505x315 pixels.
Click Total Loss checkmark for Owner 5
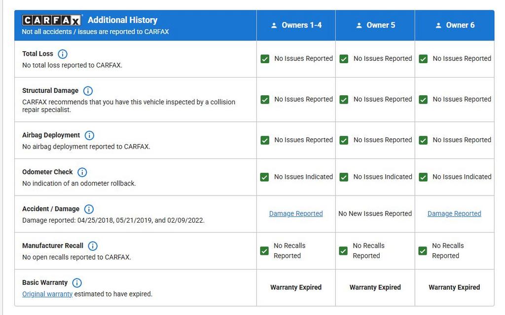344,59
